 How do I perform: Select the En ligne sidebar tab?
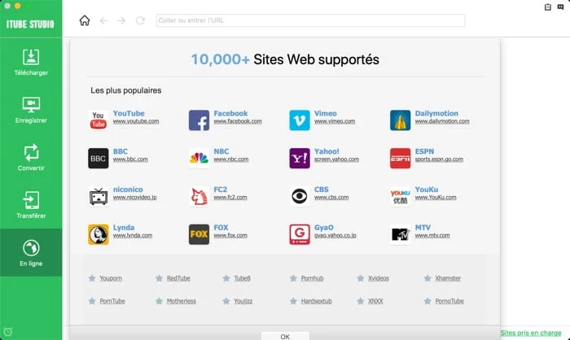pos(31,252)
